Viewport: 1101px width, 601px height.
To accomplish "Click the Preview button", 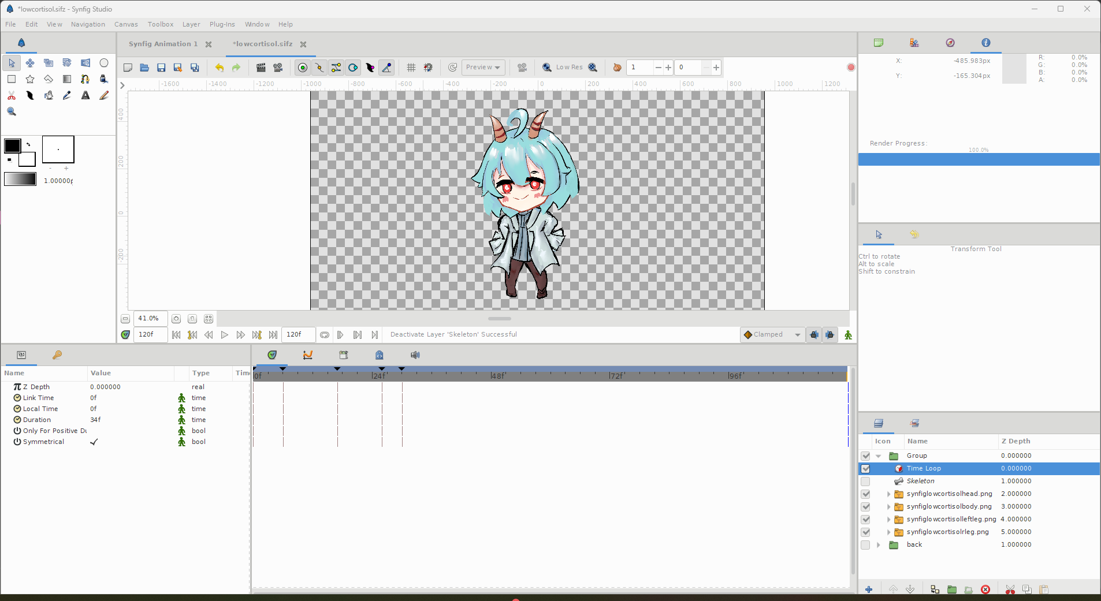I will (483, 68).
